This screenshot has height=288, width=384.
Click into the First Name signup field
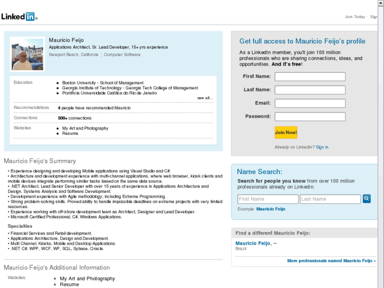(310, 77)
